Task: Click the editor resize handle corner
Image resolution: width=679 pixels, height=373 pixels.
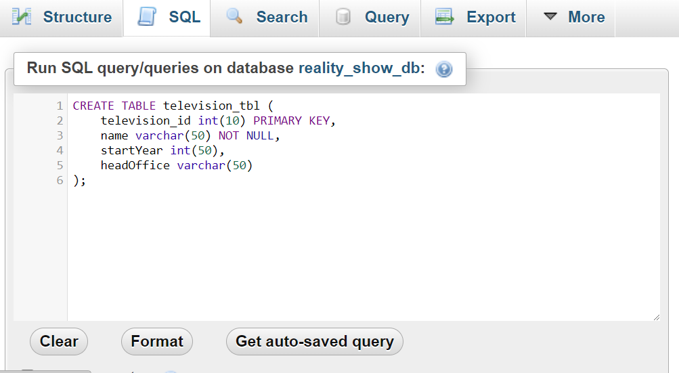Action: 657,317
